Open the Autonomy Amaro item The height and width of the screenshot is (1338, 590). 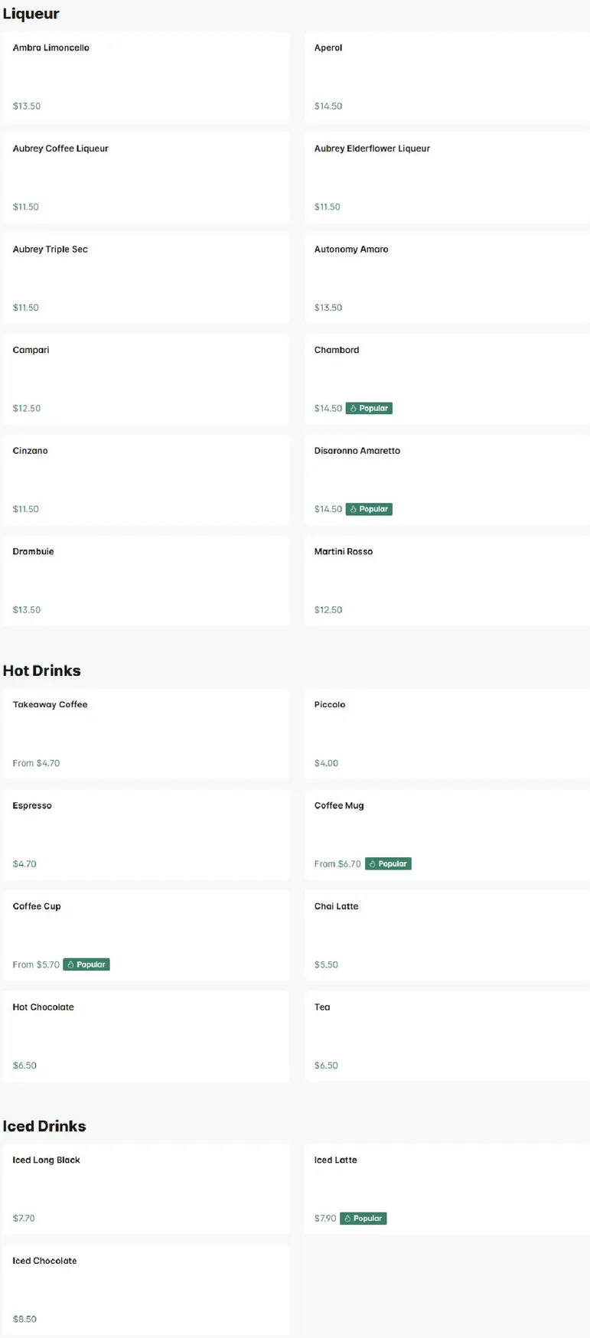447,279
